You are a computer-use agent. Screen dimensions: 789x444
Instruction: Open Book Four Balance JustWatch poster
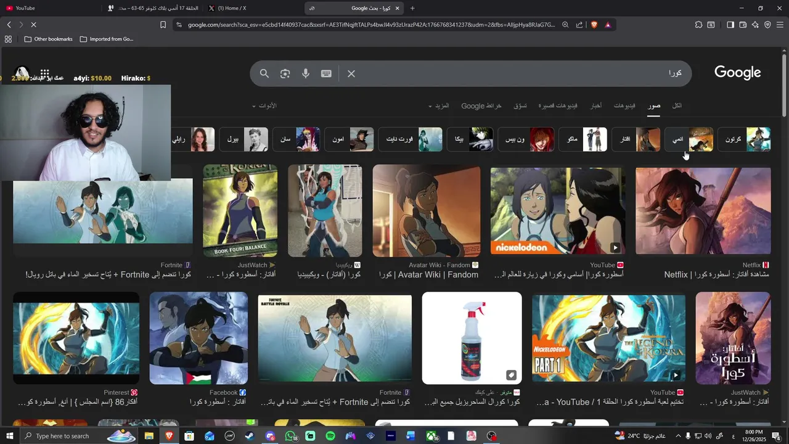[240, 211]
